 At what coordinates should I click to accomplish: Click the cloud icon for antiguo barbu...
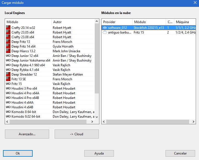(x=105, y=32)
